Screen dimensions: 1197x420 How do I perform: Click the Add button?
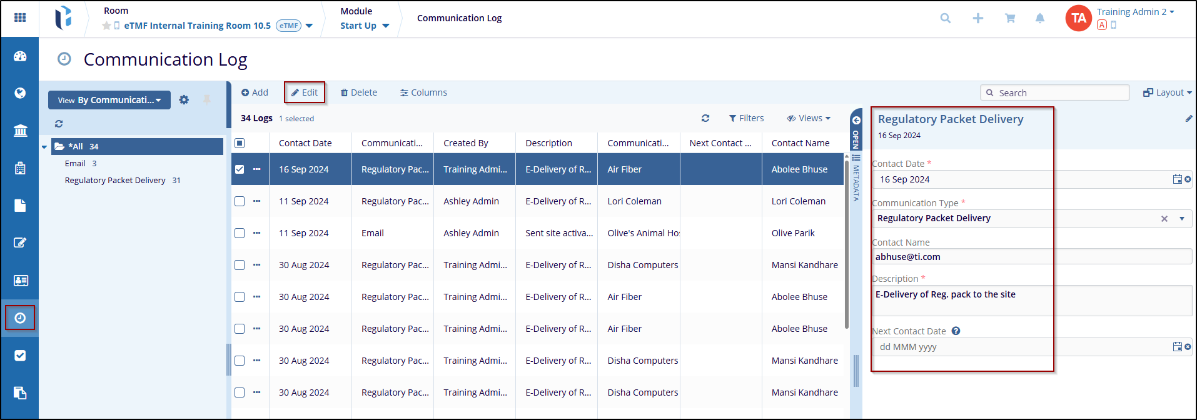(255, 92)
